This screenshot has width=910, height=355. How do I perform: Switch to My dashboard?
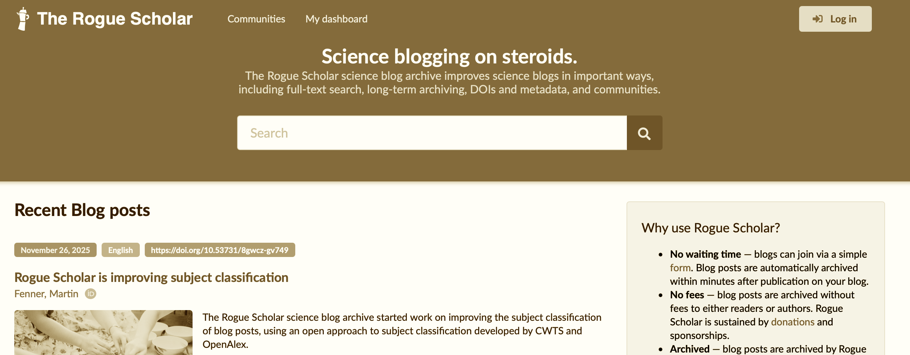[x=336, y=19]
